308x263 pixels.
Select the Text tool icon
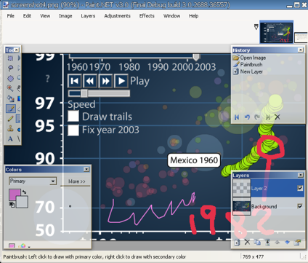coord(10,139)
